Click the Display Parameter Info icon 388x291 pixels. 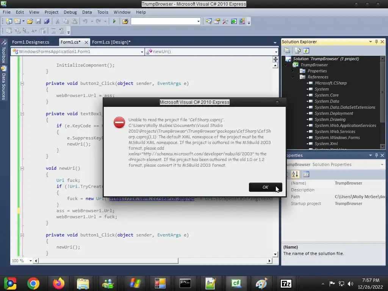click(x=17, y=31)
